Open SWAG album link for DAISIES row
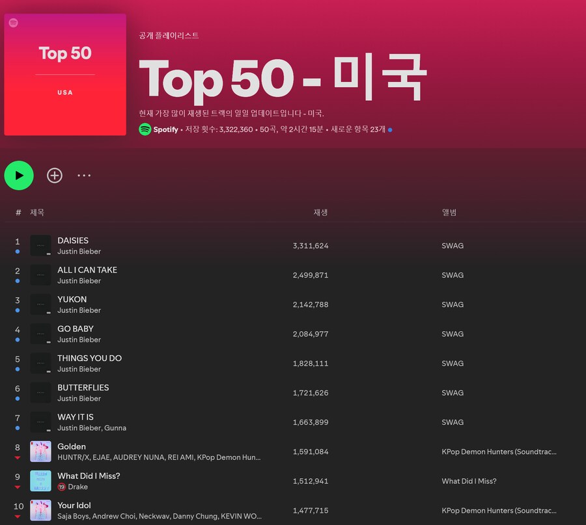586x525 pixels. tap(453, 246)
